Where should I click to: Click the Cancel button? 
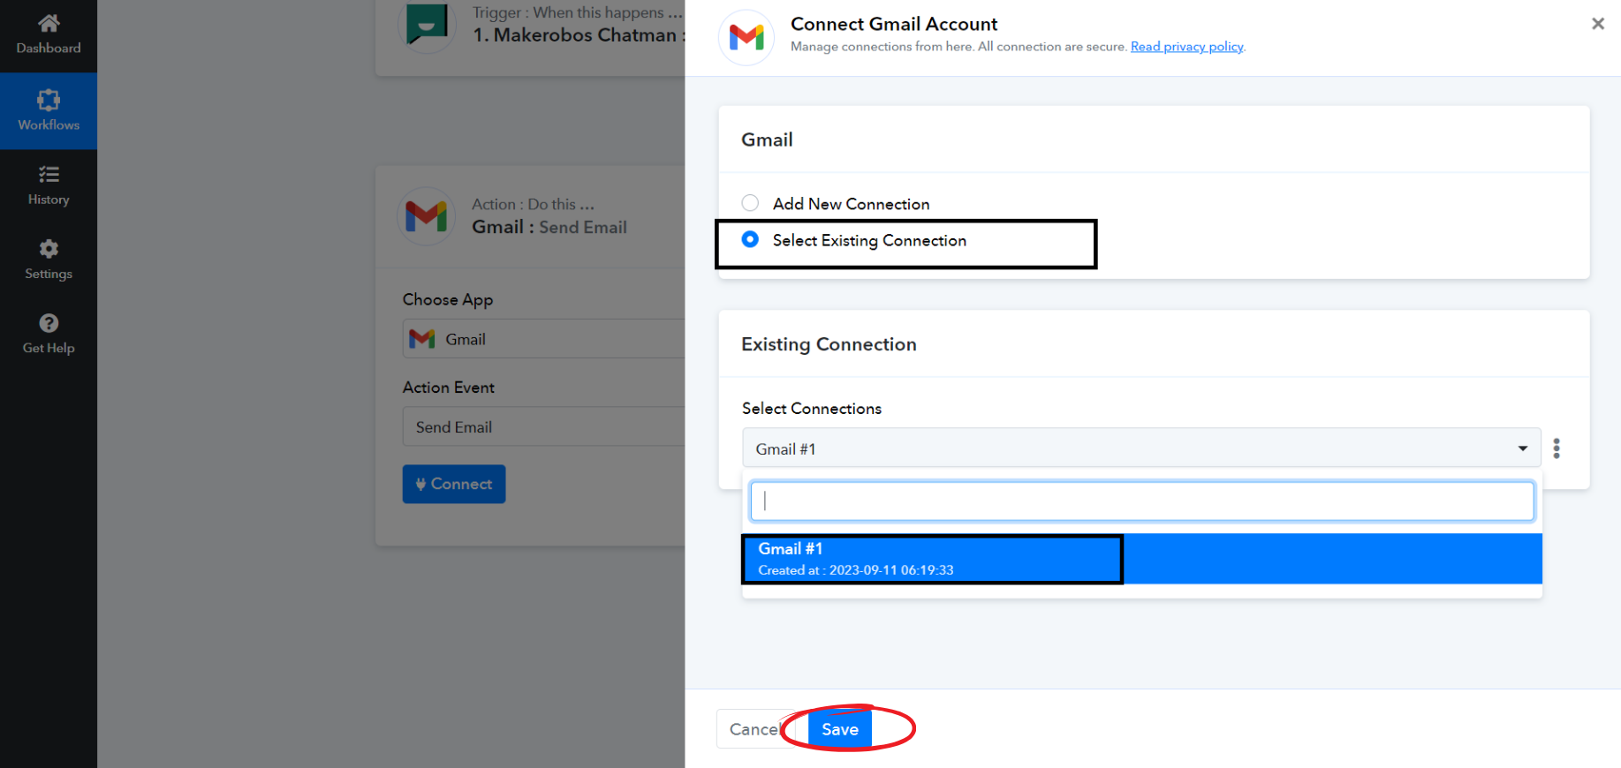751,729
